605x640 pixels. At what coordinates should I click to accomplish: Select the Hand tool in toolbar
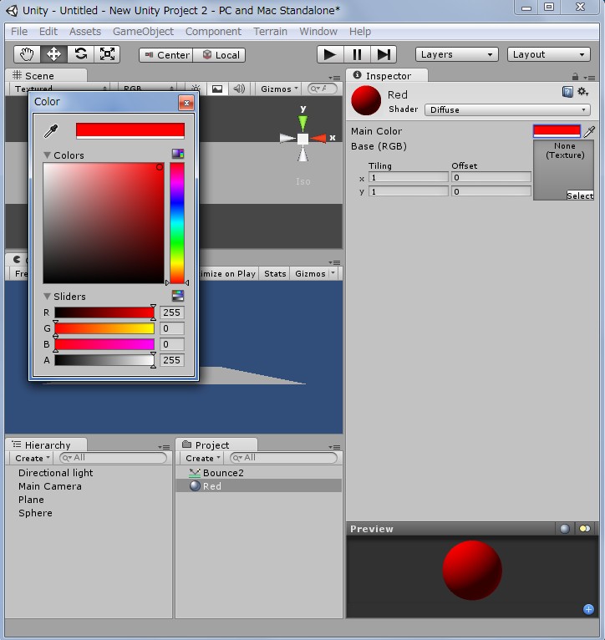(28, 54)
